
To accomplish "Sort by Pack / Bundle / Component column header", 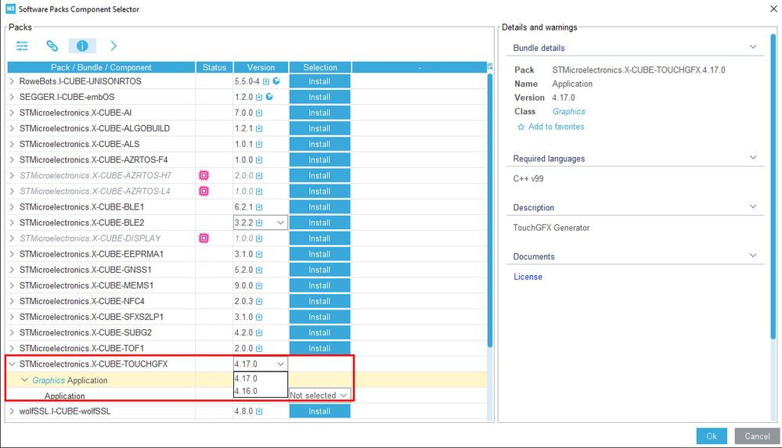I will click(x=101, y=67).
